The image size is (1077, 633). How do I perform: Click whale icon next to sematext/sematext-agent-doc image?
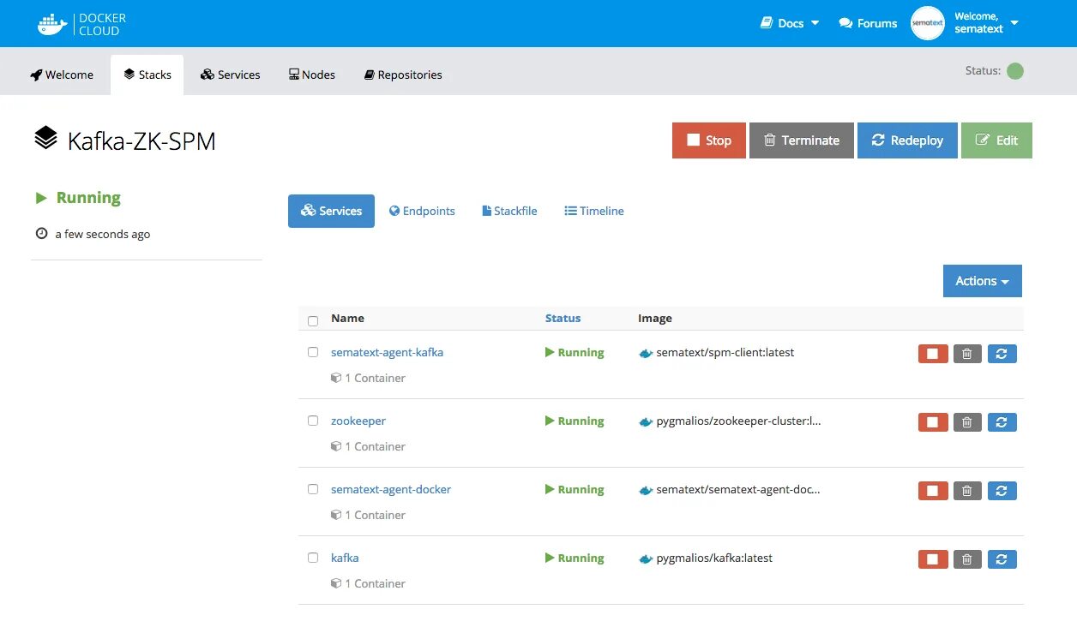coord(646,490)
